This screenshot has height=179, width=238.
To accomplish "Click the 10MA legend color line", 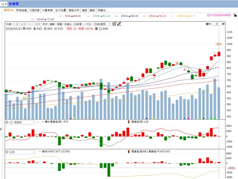I will [x=88, y=16].
